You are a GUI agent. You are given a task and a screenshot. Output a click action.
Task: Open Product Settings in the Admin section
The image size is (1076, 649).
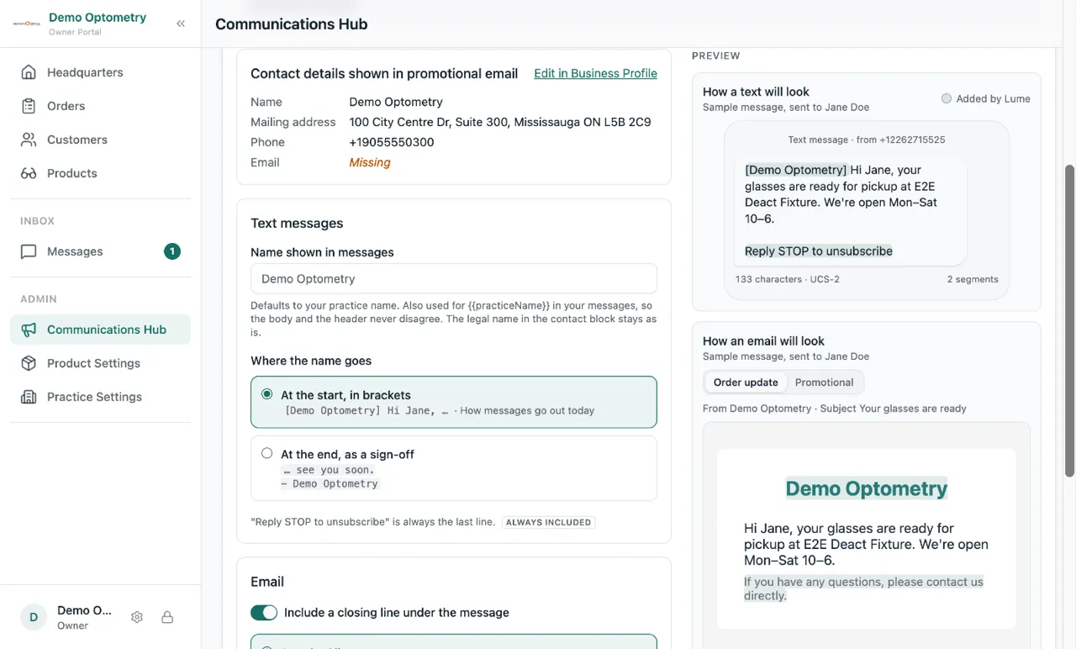100,363
